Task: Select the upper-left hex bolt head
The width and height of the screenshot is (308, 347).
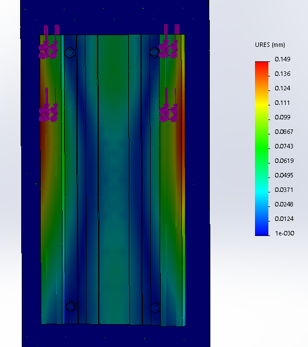Action: pos(70,53)
